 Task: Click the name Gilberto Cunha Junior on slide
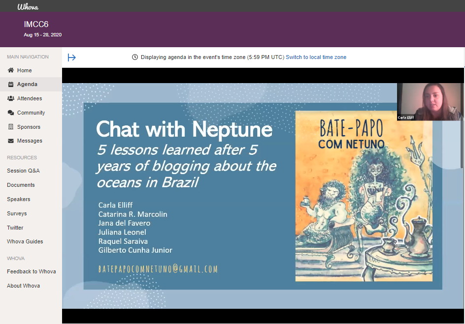135,250
